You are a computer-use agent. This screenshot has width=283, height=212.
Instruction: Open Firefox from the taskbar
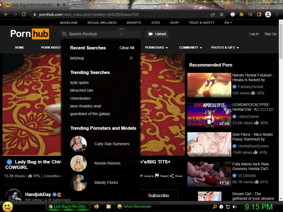[x=96, y=206]
